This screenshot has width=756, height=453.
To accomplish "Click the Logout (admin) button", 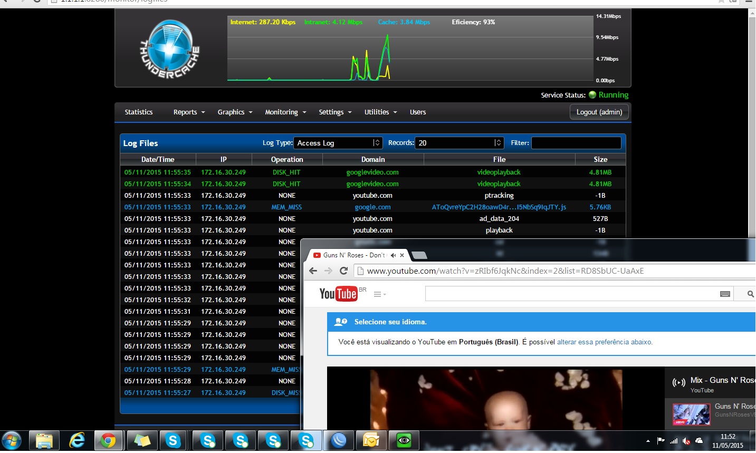I will click(x=599, y=112).
